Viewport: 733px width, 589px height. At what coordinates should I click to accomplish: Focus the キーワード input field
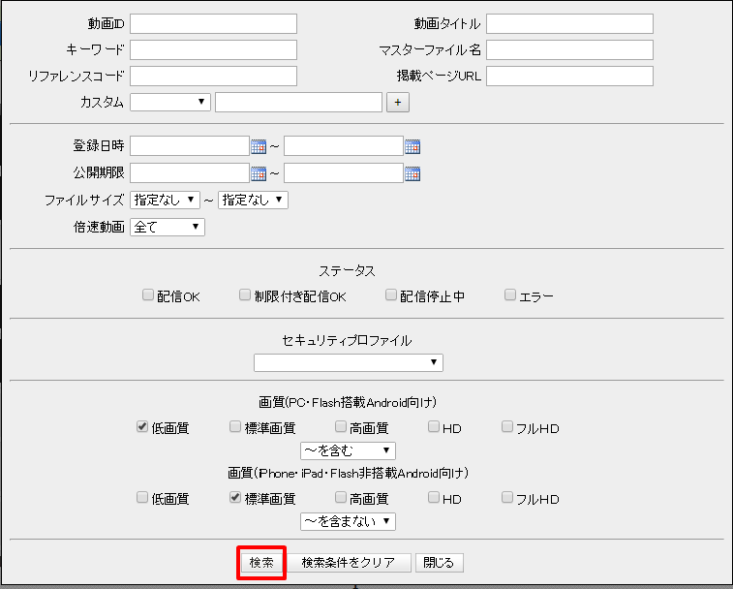214,50
